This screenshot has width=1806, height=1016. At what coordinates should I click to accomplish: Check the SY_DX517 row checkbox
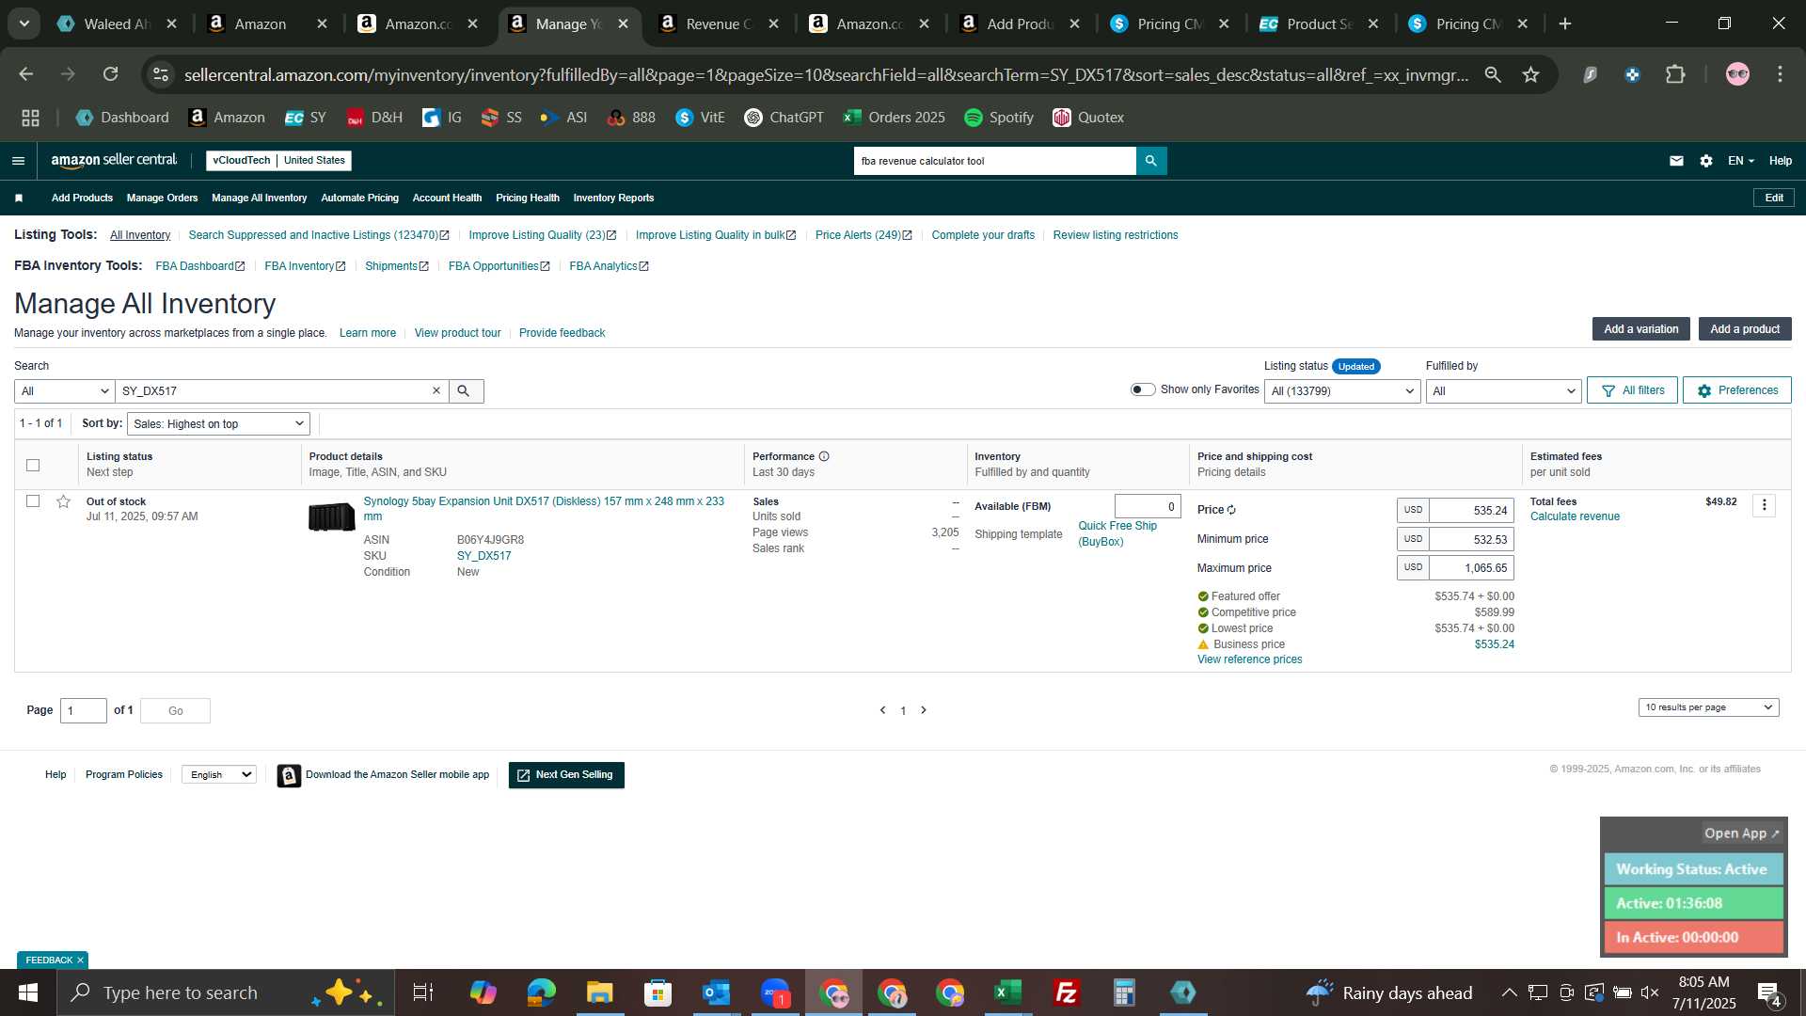point(33,501)
